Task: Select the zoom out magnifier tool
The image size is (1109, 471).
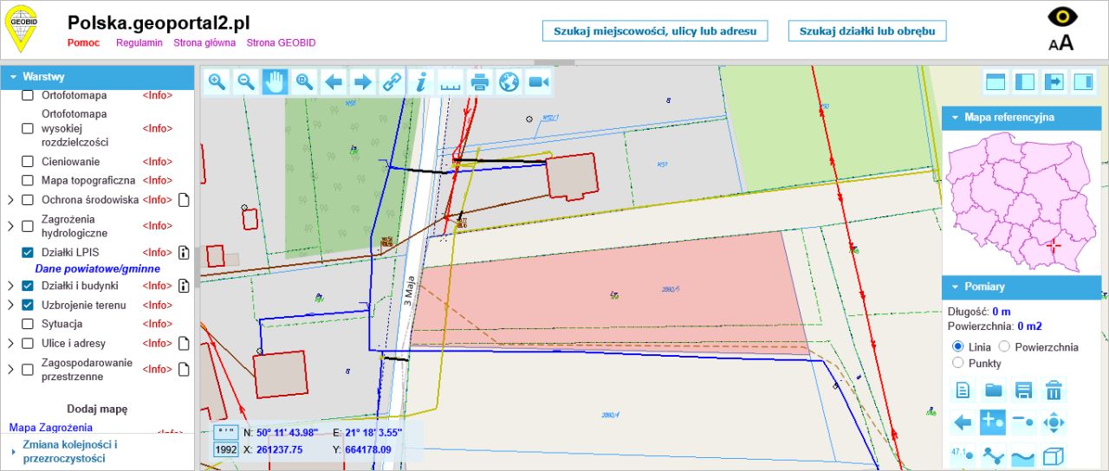Action: 246,82
